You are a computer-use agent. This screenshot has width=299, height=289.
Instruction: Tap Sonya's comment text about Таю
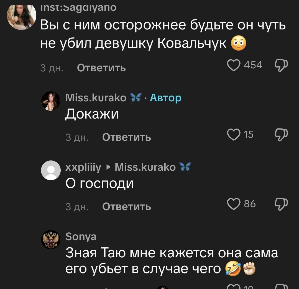pyautogui.click(x=171, y=261)
